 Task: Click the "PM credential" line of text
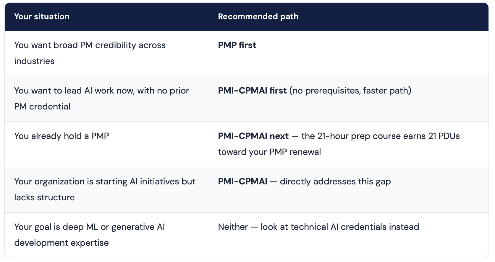click(x=42, y=107)
